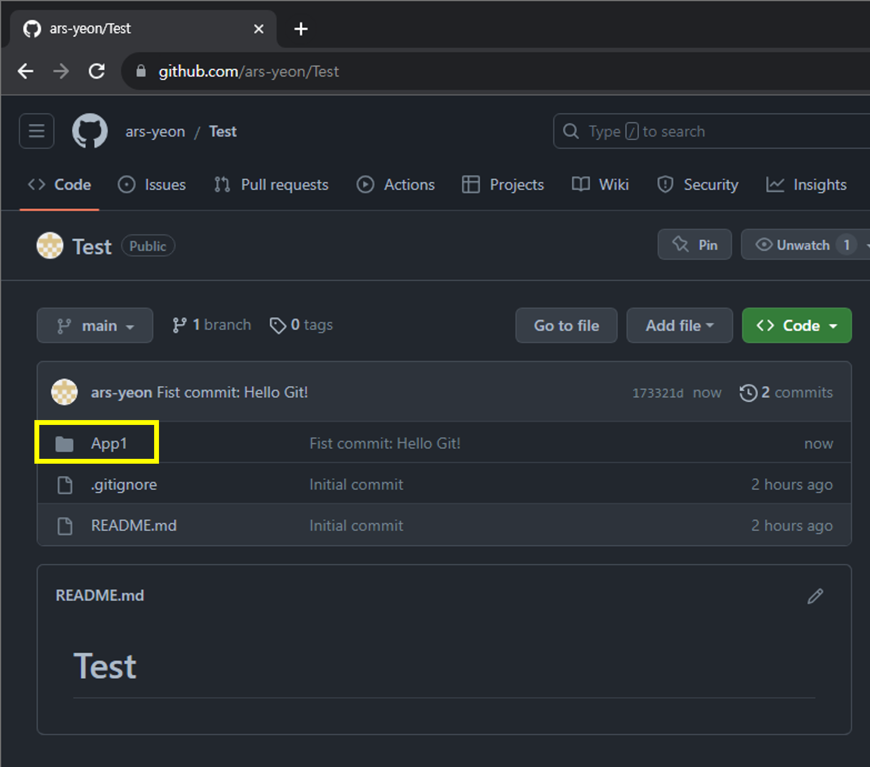Click Initial commit message for README.md
Screen dimensions: 870x767
pos(356,526)
